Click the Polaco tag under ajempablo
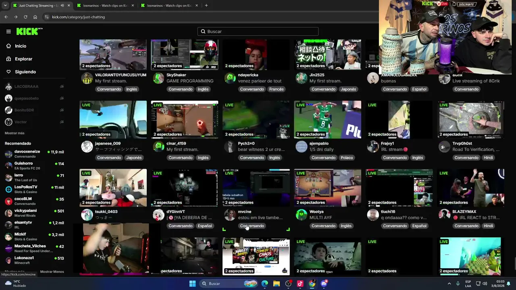516x290 pixels. pos(347,158)
